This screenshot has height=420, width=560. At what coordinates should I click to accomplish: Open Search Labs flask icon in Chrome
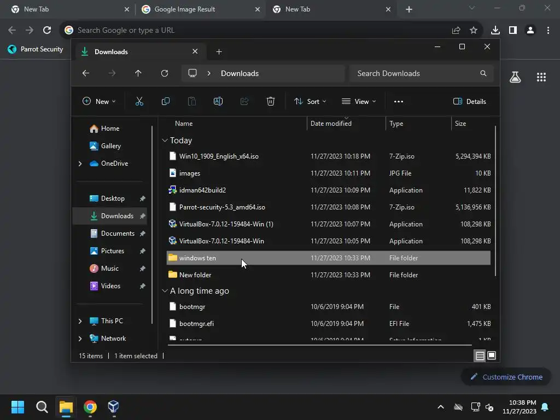[515, 77]
